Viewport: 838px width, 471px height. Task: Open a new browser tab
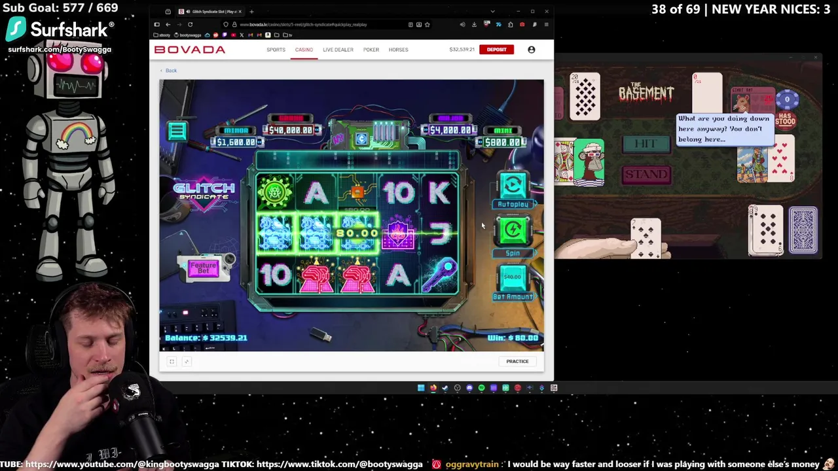251,12
